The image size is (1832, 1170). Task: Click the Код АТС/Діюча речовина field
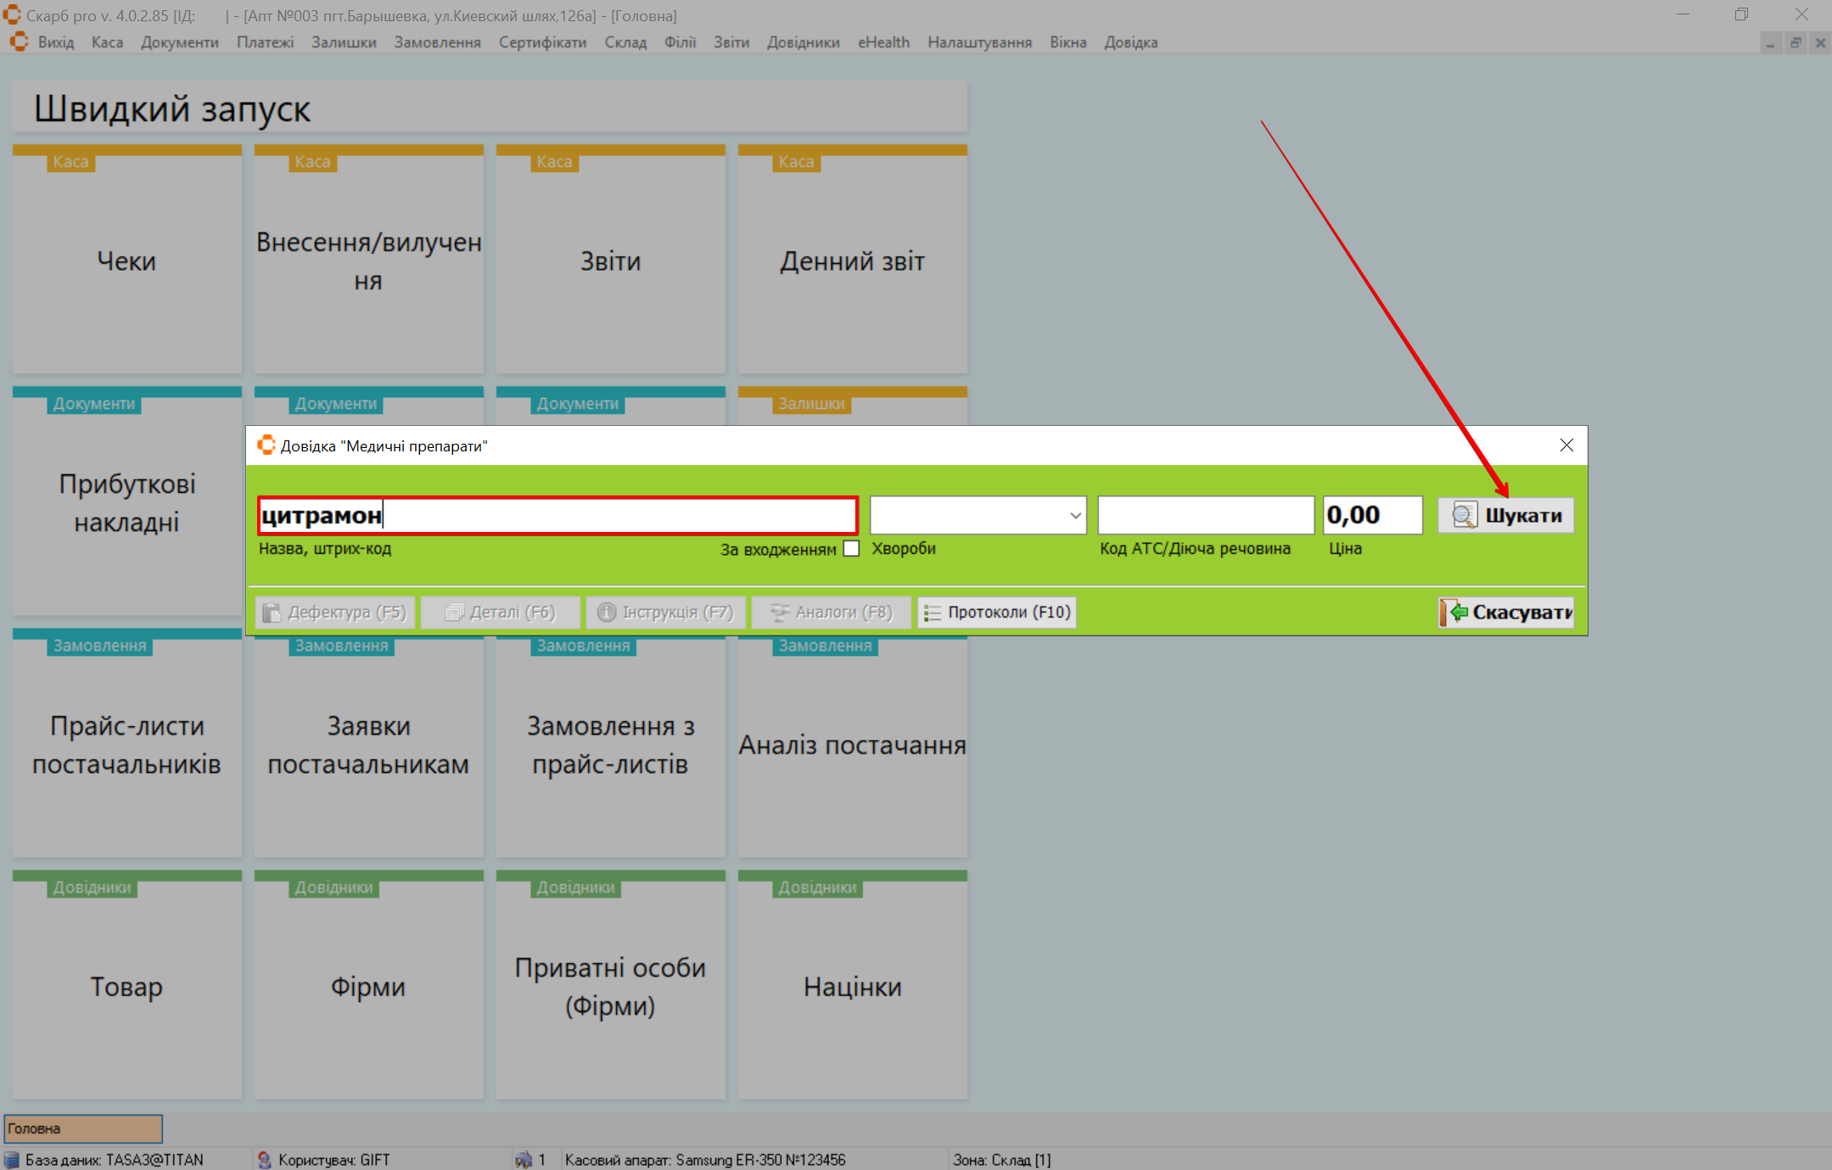click(1205, 515)
